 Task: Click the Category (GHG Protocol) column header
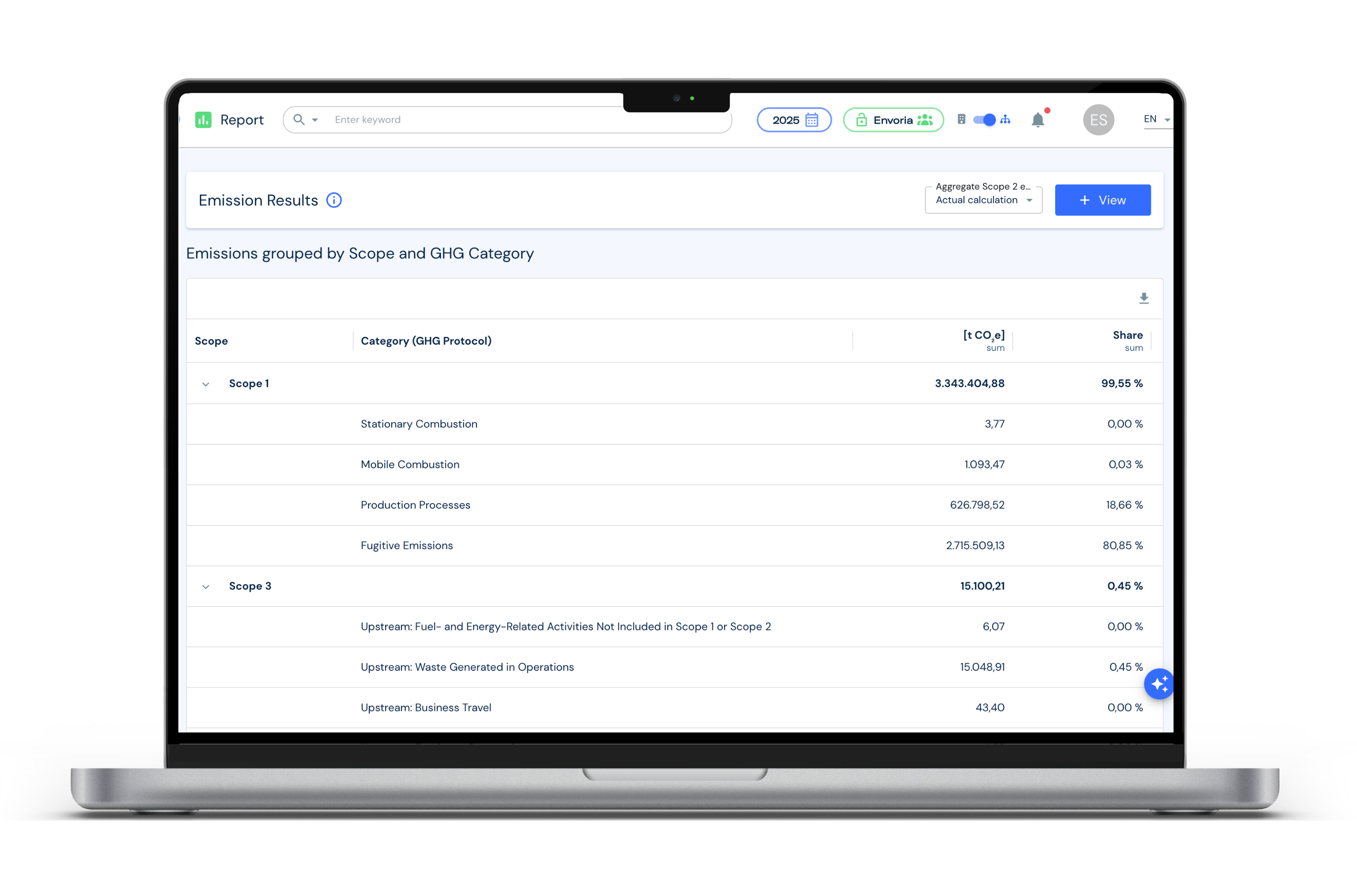tap(426, 341)
